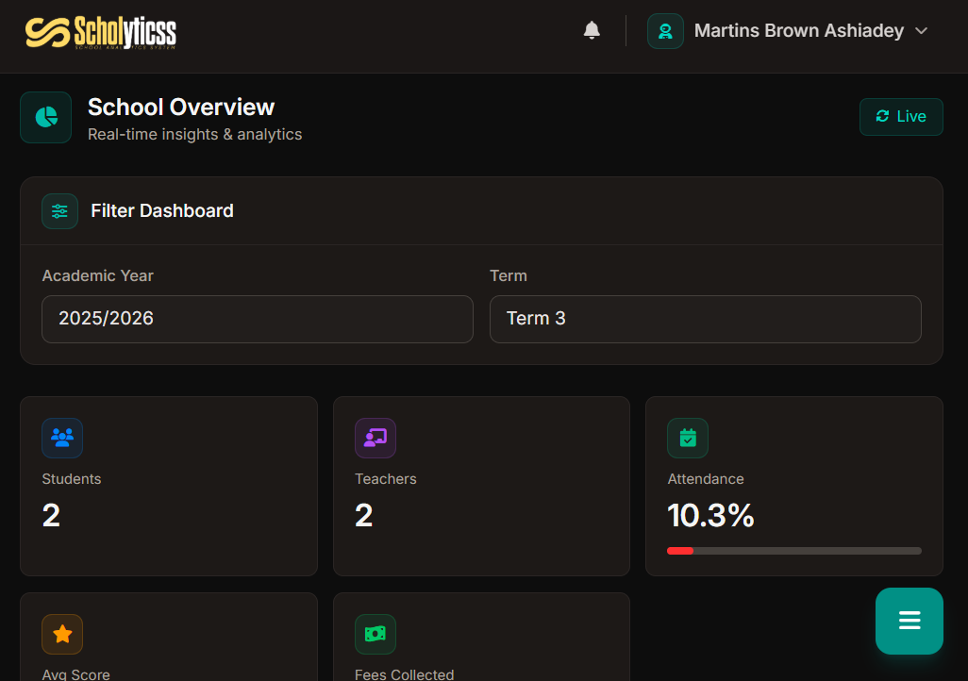968x681 pixels.
Task: Click the Fees Collected label
Action: coord(404,674)
